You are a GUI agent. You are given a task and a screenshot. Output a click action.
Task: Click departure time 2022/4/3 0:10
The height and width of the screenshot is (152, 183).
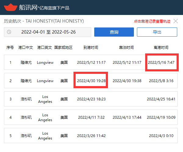coord(161,136)
